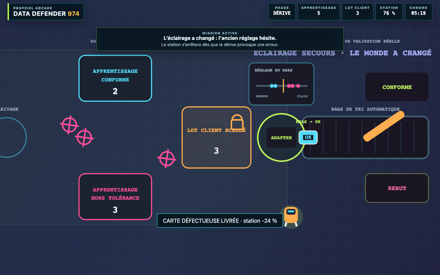Click the Lot Client Scellé box
Screen dimensions: 440x275
[x=217, y=137]
